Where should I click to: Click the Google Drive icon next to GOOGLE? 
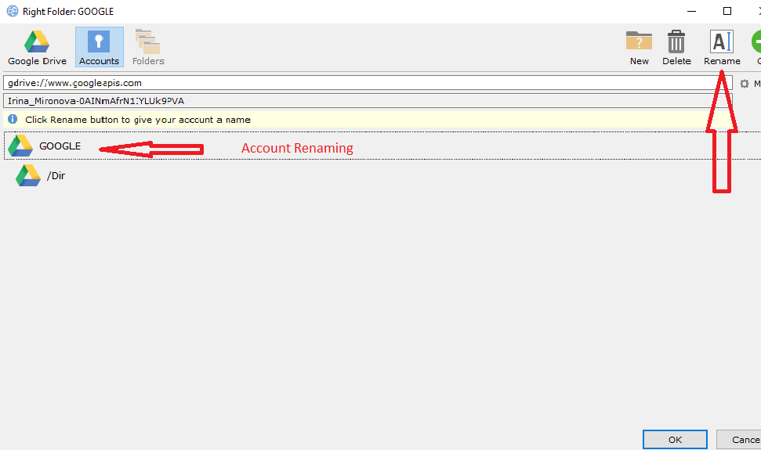coord(20,146)
